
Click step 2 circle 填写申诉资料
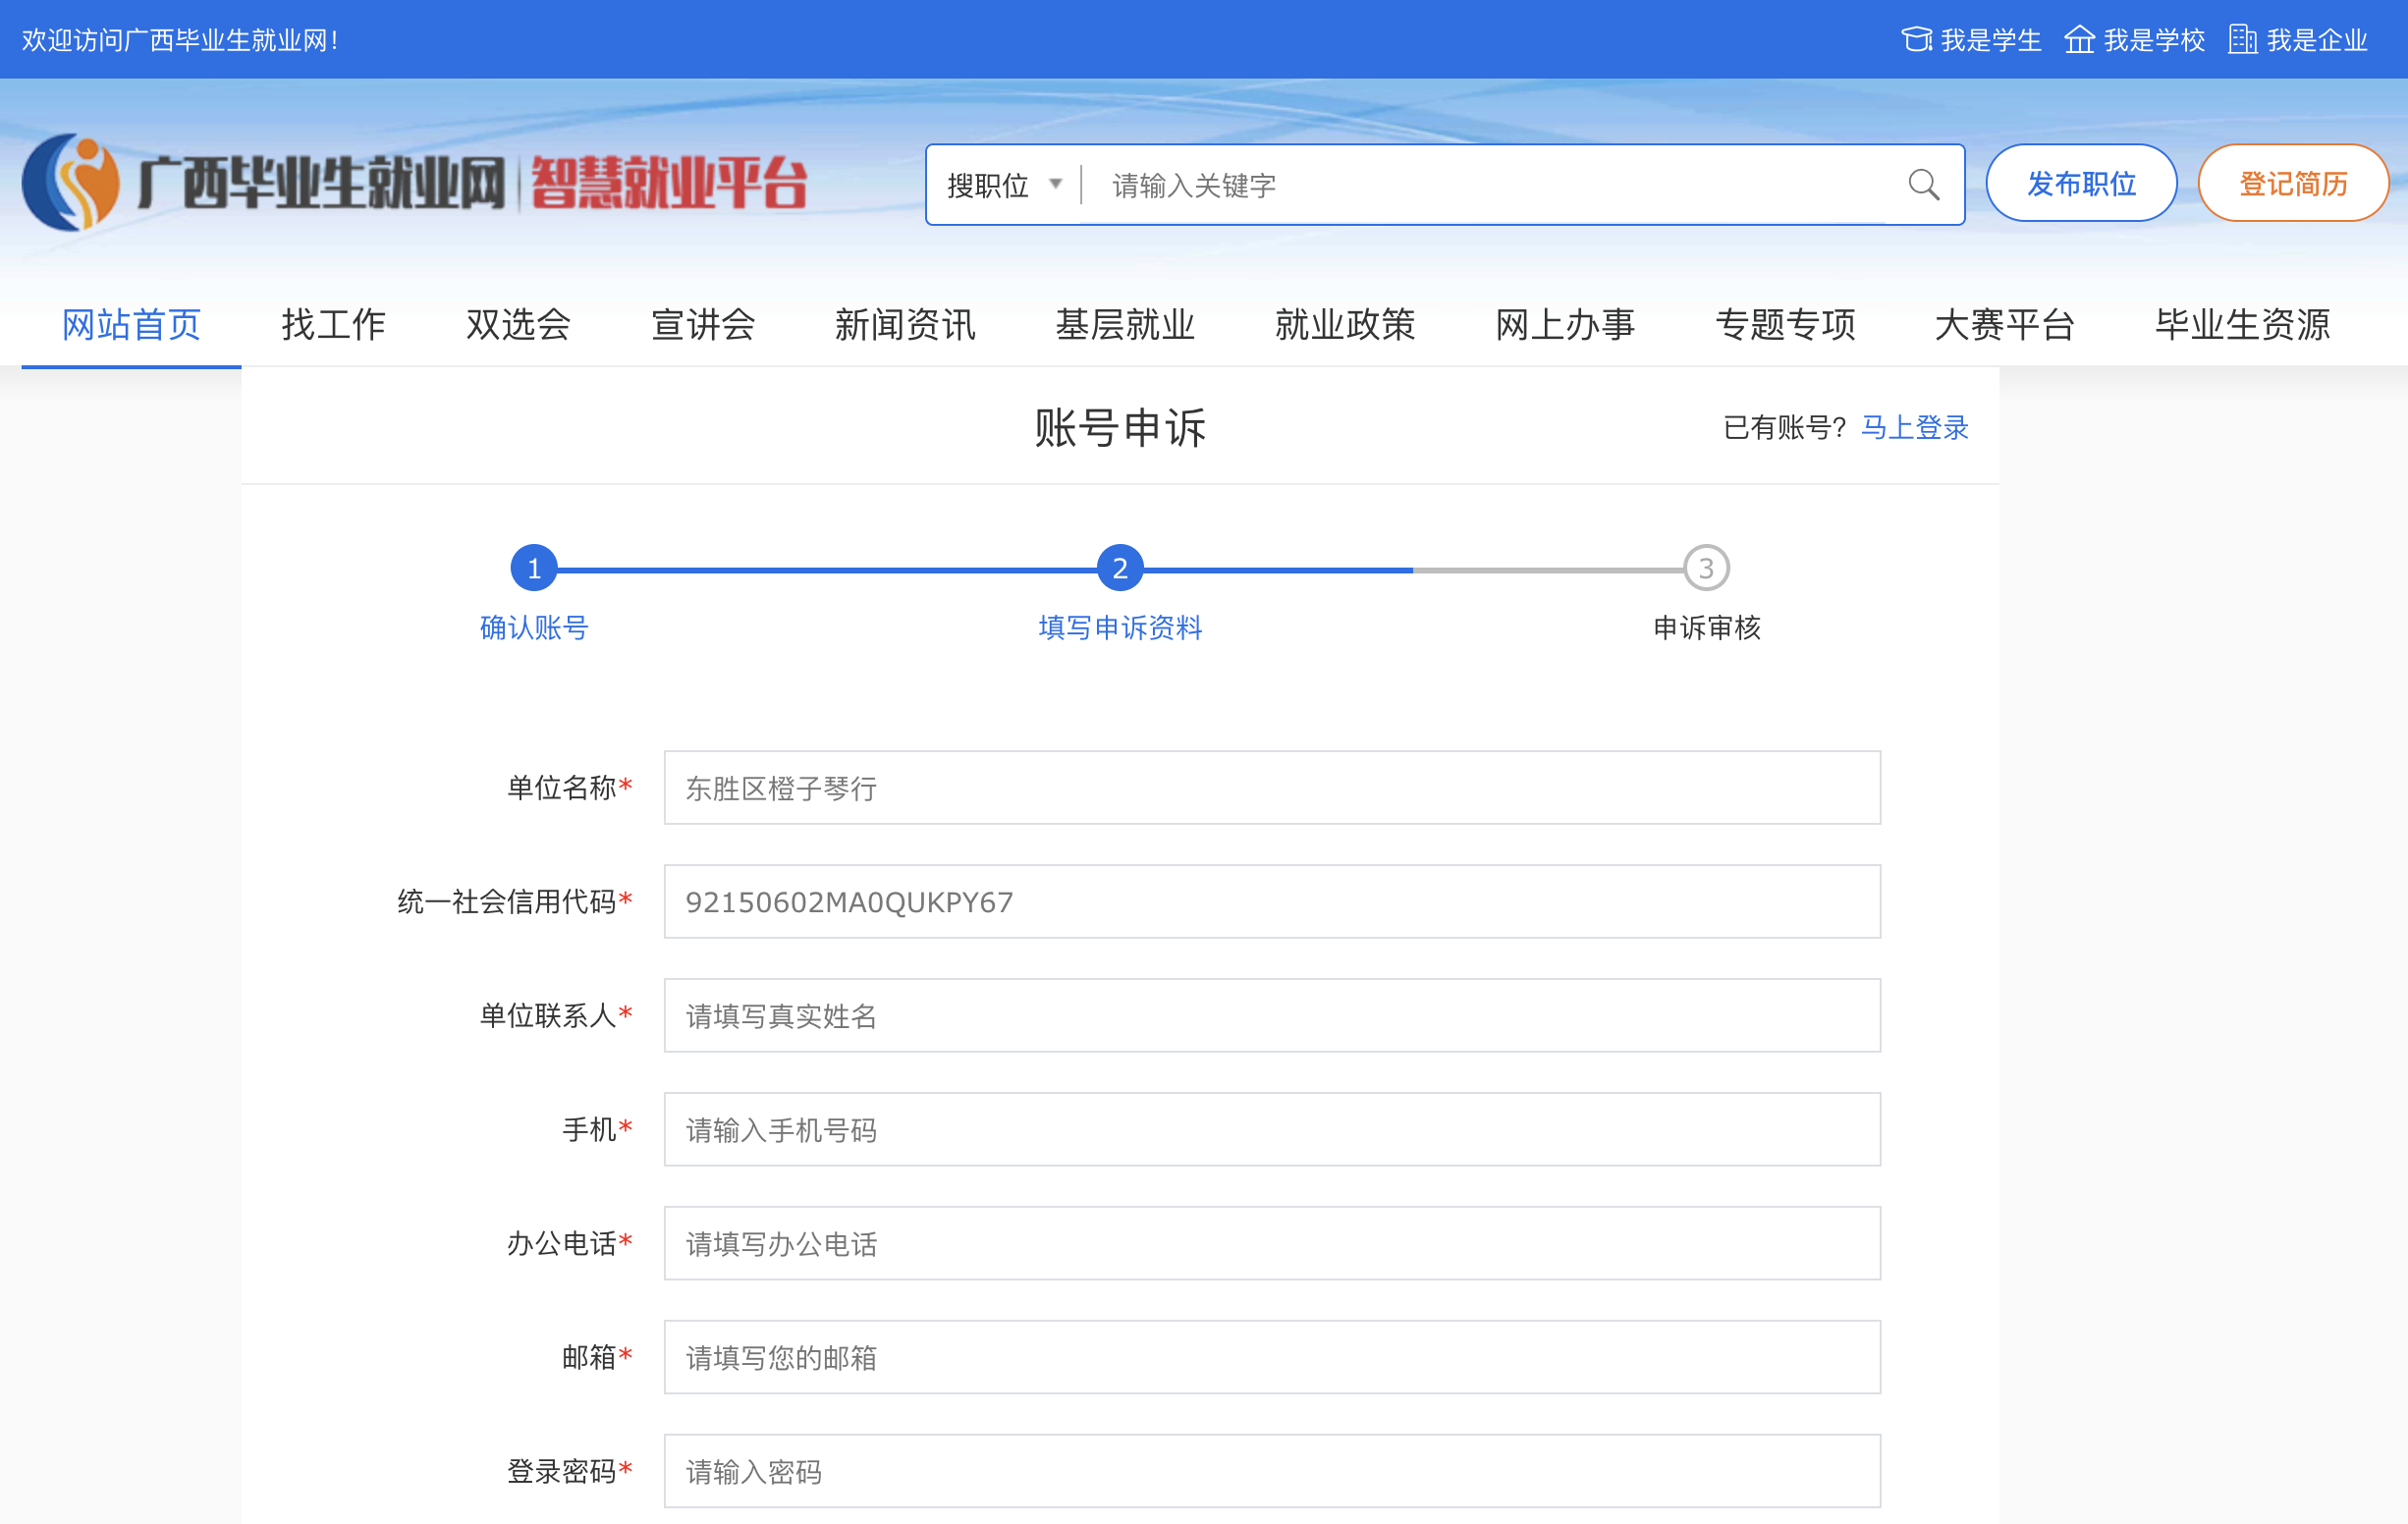(x=1119, y=568)
